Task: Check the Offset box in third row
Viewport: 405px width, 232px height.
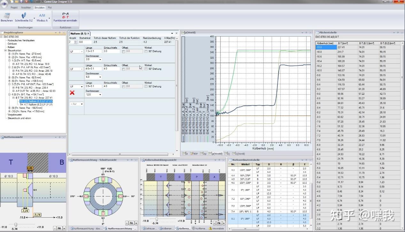Action: point(124,86)
